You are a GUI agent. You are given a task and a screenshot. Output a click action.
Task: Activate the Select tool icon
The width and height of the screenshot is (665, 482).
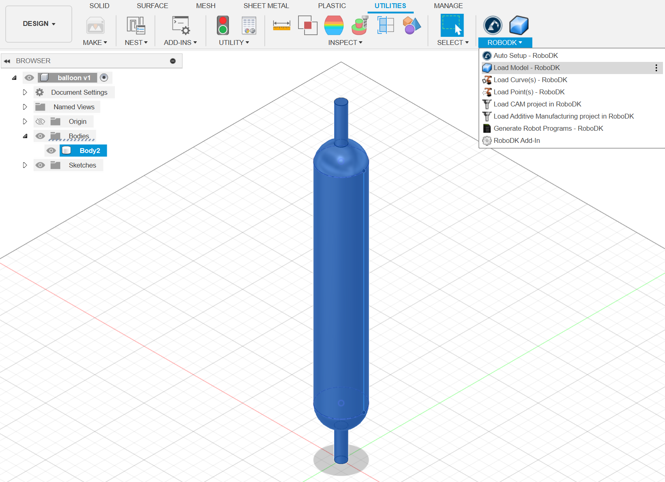(452, 25)
